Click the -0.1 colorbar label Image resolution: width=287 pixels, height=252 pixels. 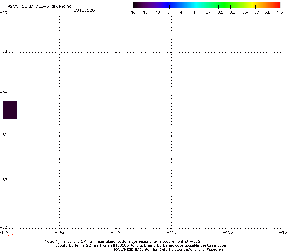point(256,12)
